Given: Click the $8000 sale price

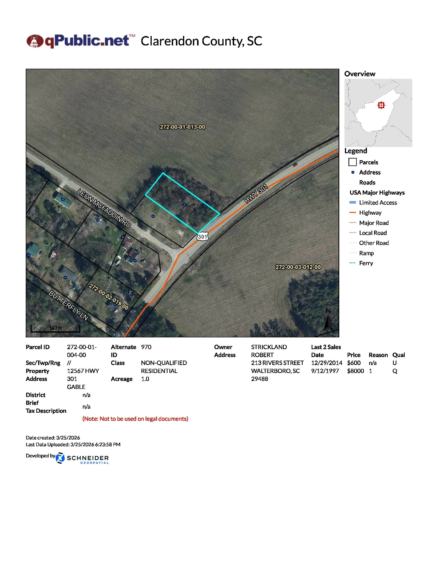Looking at the screenshot, I should (x=356, y=371).
